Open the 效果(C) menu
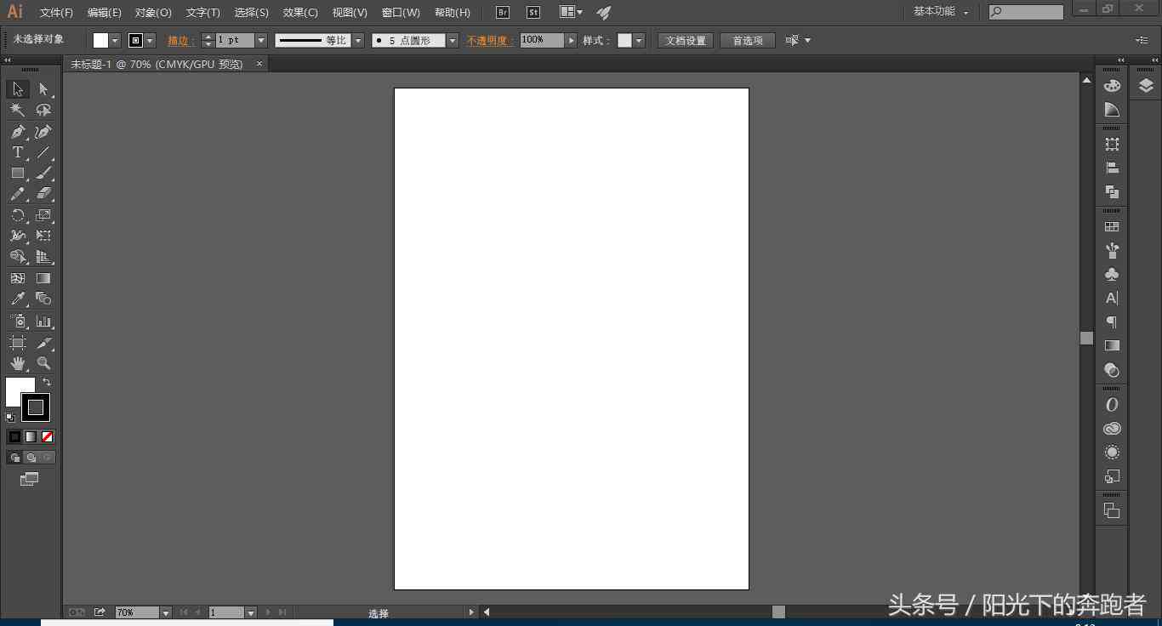The height and width of the screenshot is (626, 1162). tap(300, 13)
